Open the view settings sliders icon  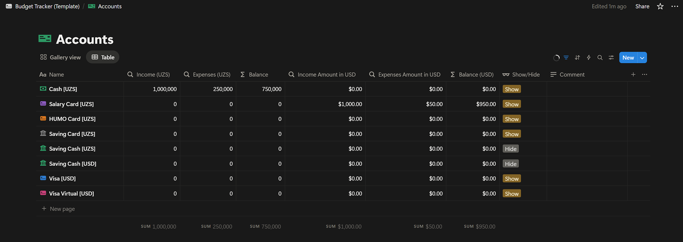(x=611, y=58)
